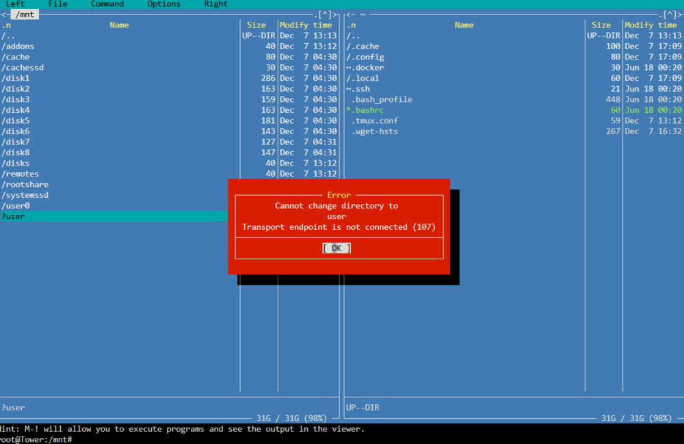Click the root@Tower:/mnt# command prompt
Viewport: 684px width, 444px height.
[x=36, y=439]
